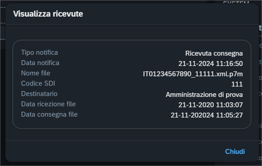Screen dimensions: 262x166
Task: Select the date 21-11-2024 11:16:50
Action: [x=211, y=64]
